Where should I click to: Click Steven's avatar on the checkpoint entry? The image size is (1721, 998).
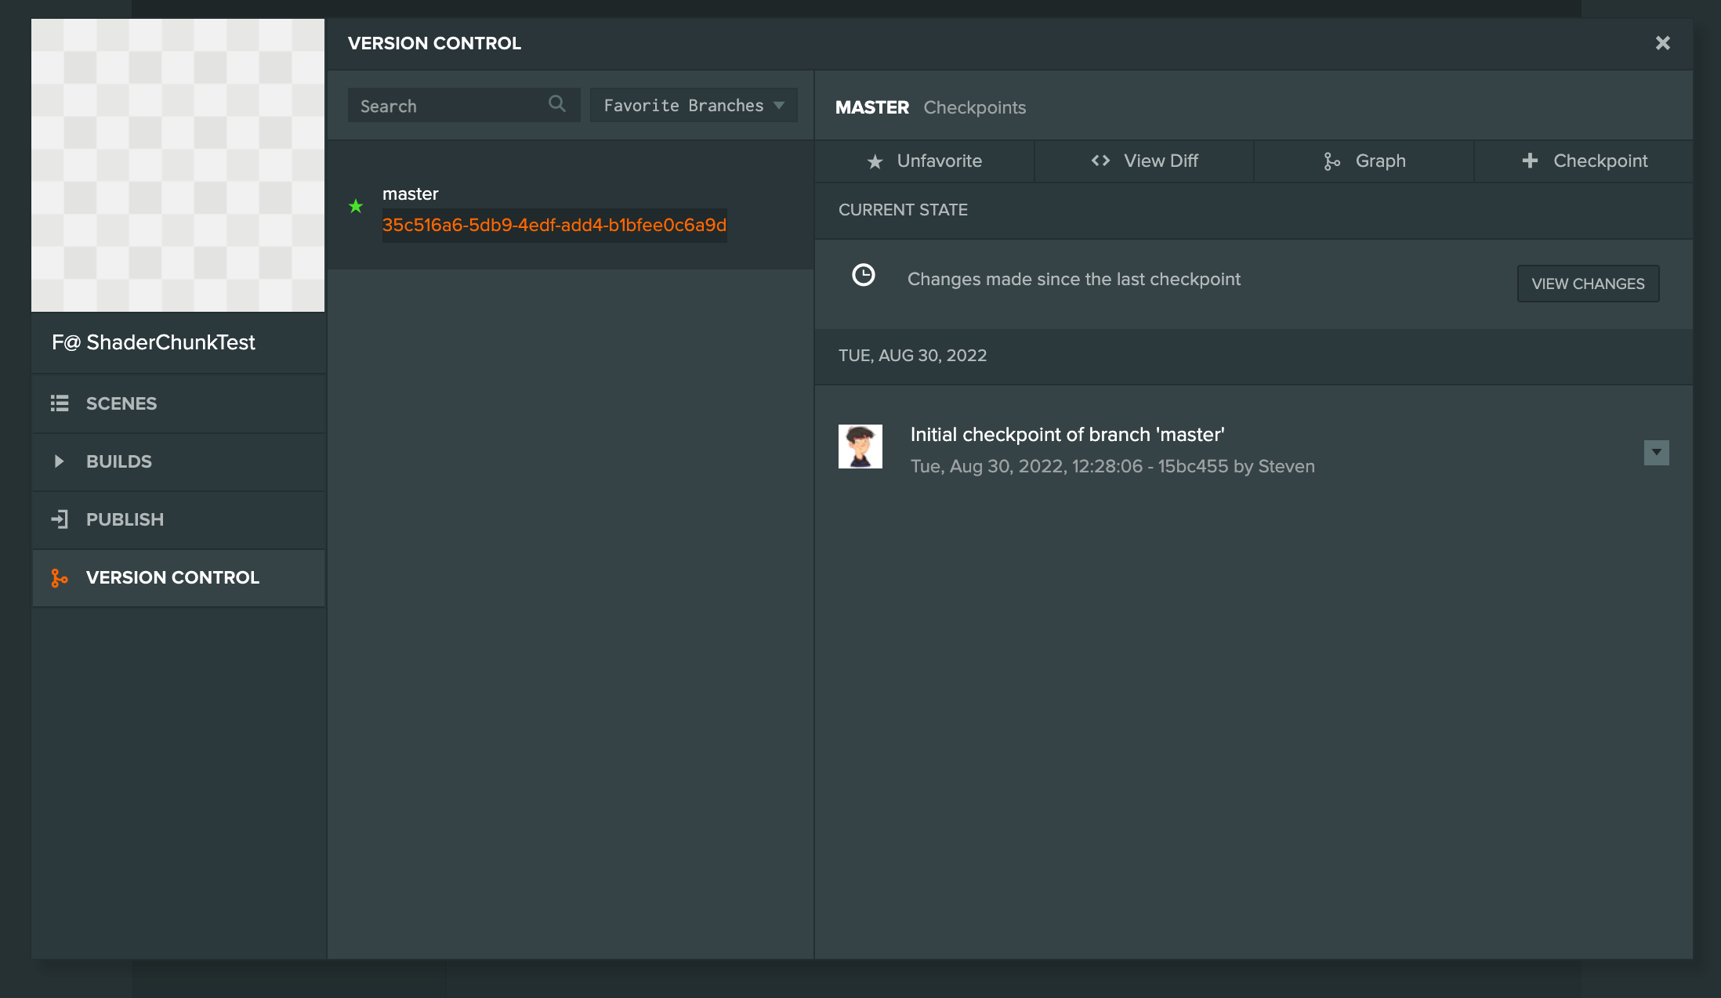pos(860,447)
